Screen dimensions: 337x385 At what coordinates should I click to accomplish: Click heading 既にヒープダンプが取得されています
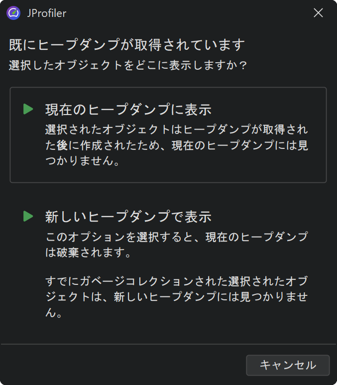pos(127,45)
